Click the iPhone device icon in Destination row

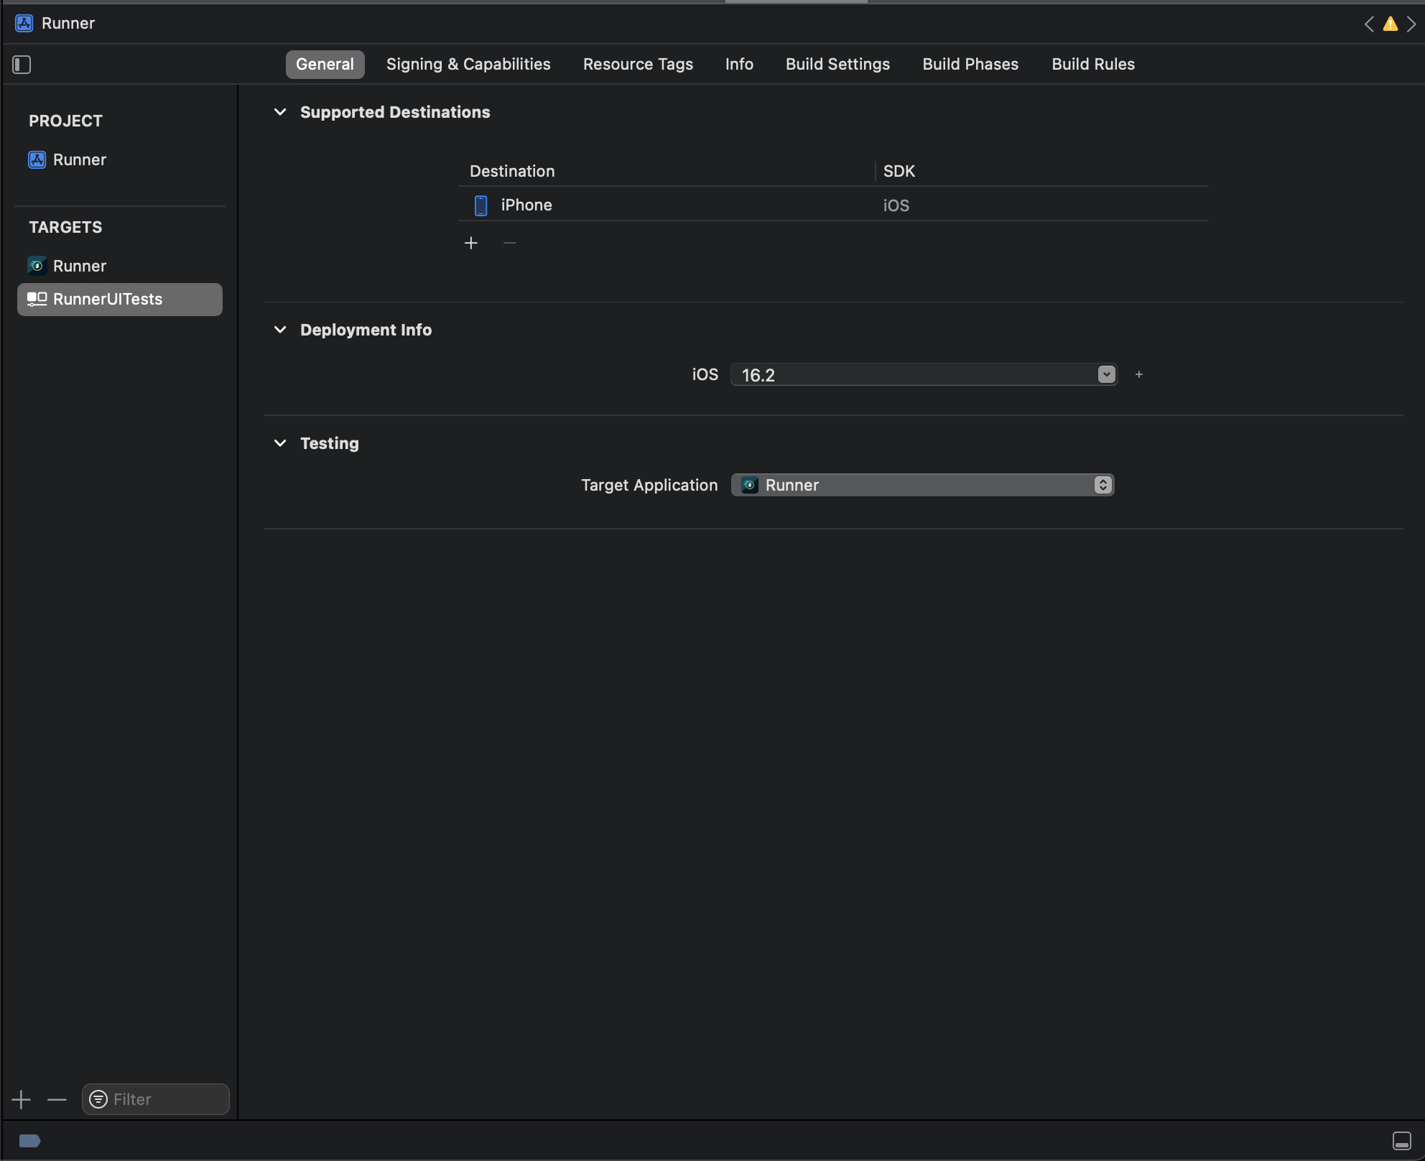[480, 205]
